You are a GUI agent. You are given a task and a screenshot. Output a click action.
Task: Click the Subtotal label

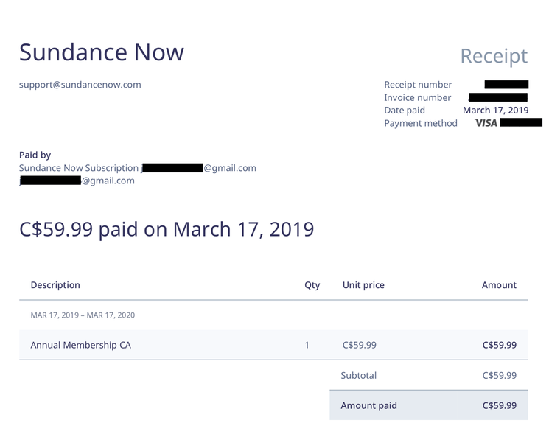tap(359, 375)
